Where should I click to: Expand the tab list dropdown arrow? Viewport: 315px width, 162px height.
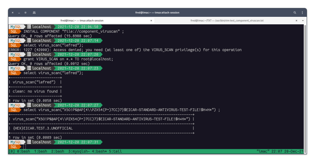click(303, 21)
